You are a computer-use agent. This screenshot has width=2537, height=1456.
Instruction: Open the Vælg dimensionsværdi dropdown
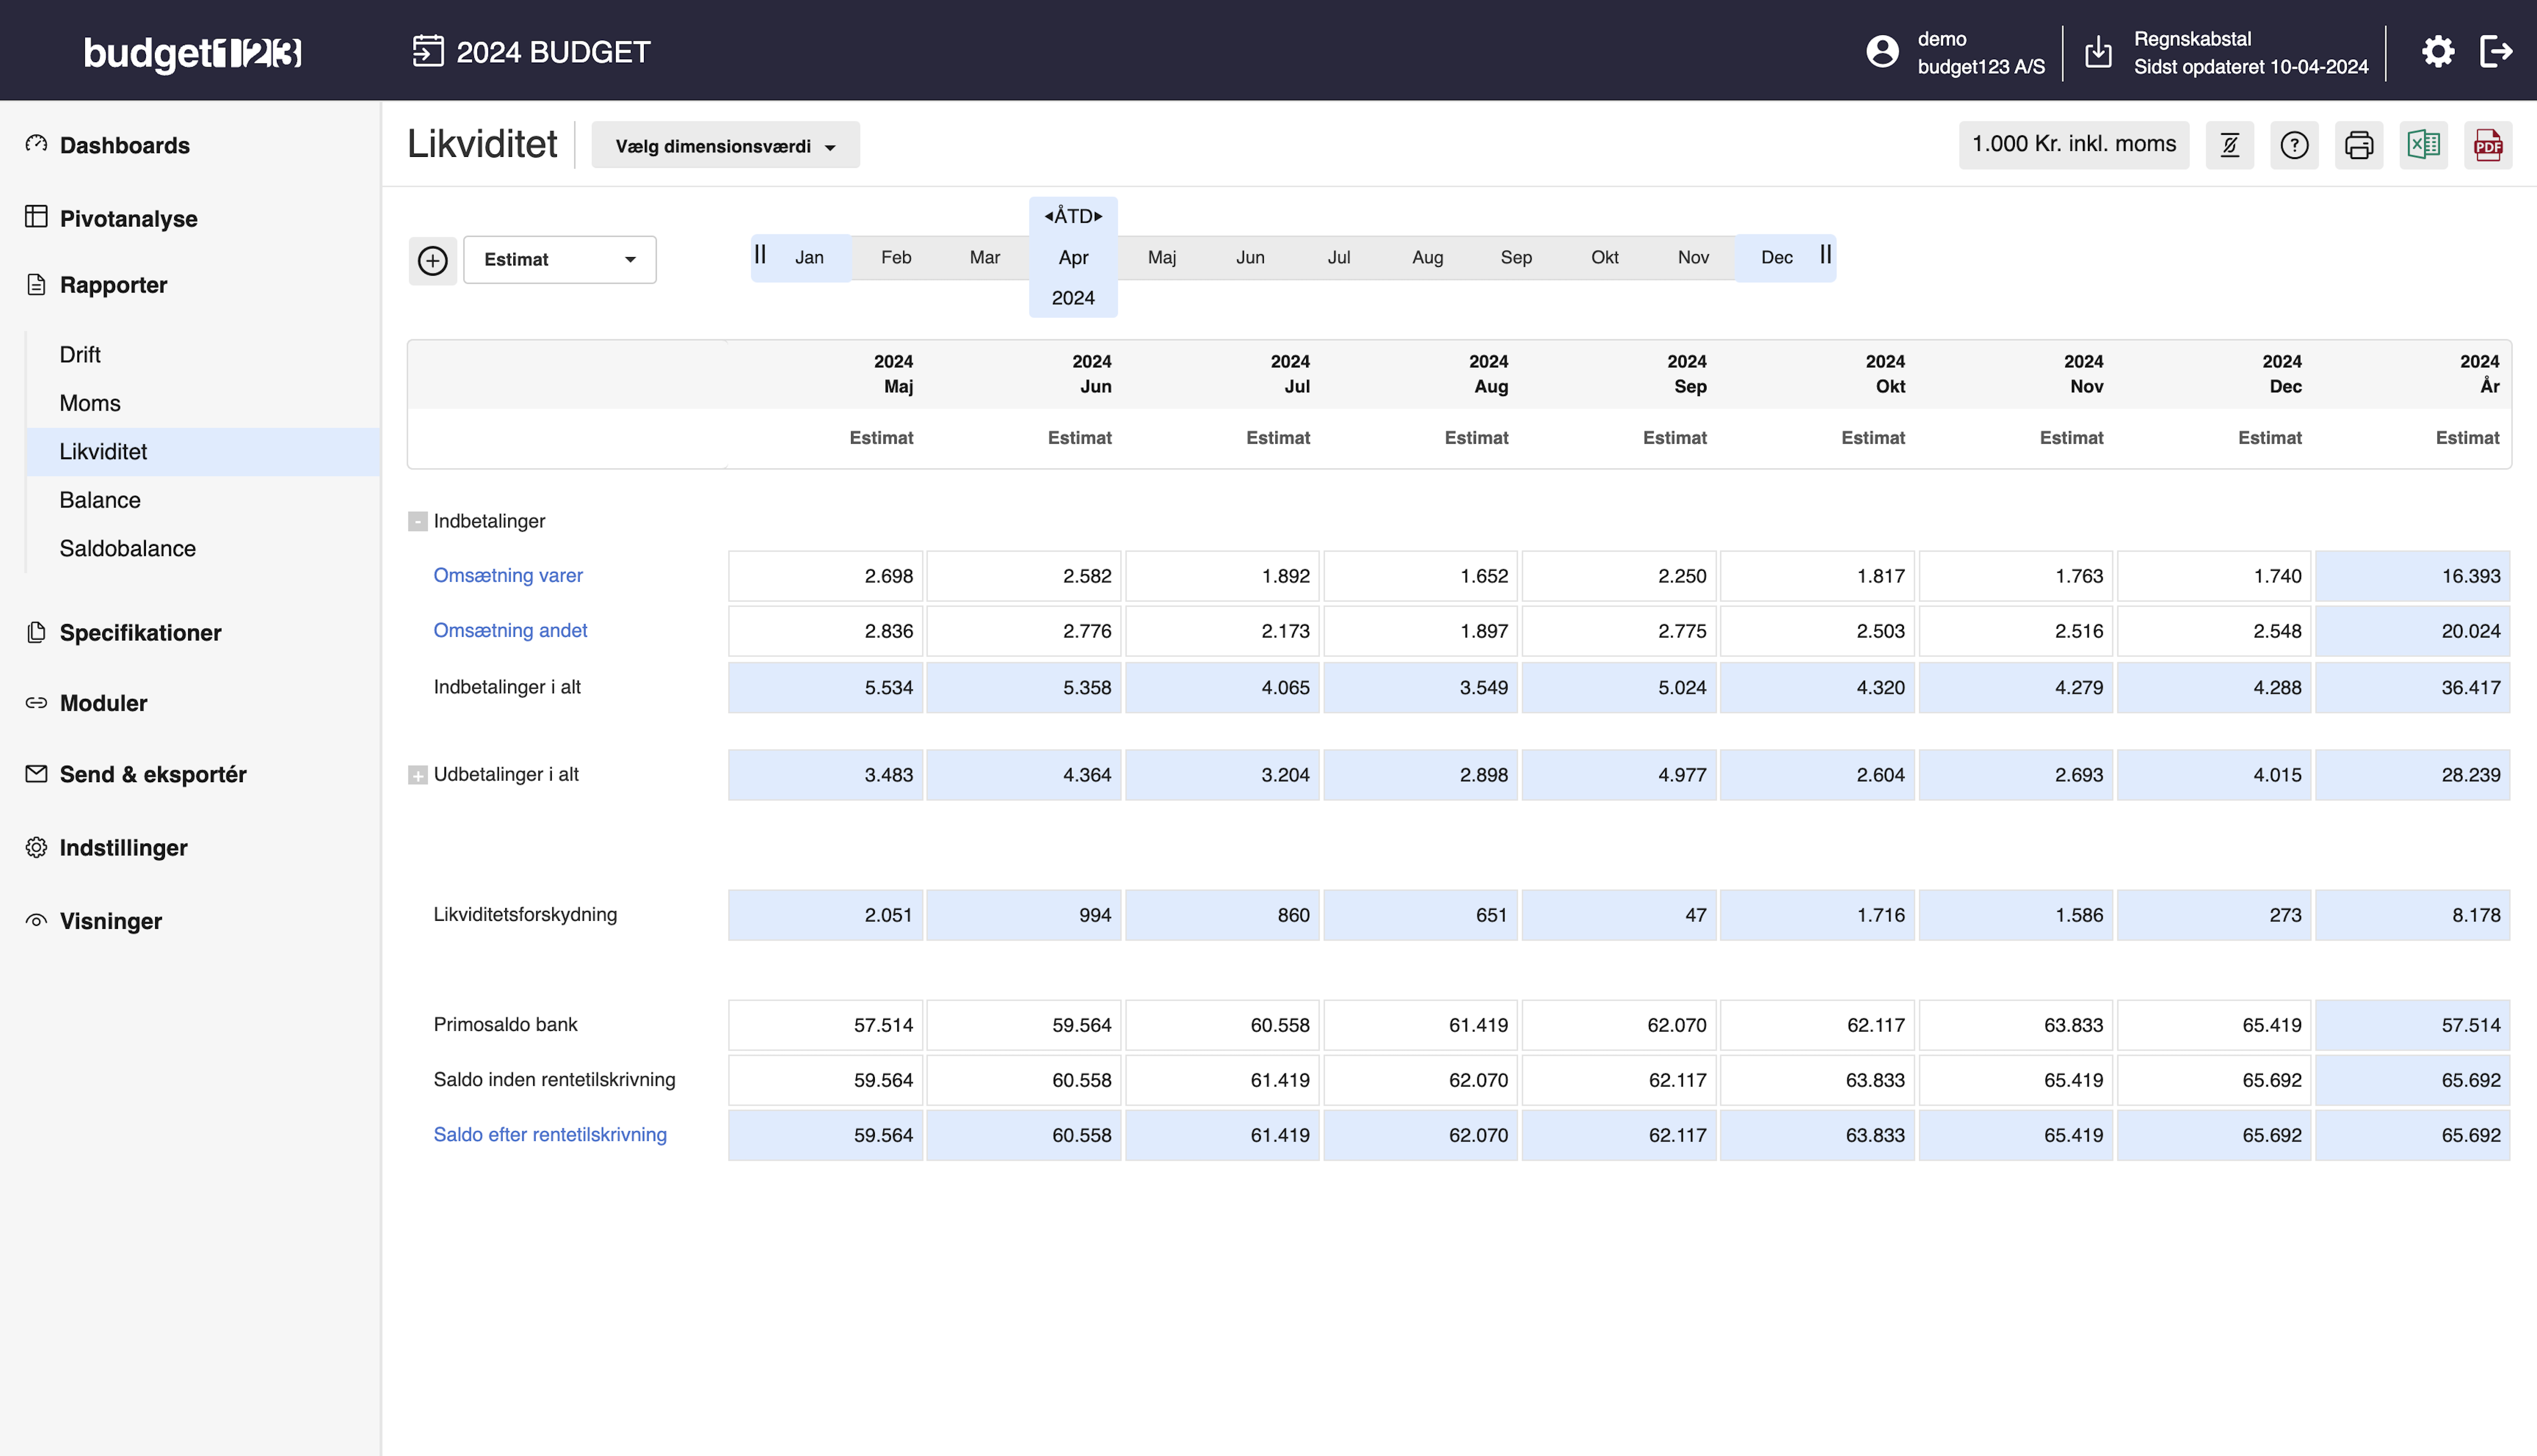pyautogui.click(x=725, y=144)
